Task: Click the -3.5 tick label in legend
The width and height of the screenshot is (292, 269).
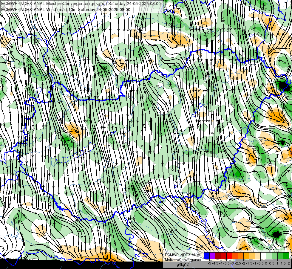Action: point(226,263)
